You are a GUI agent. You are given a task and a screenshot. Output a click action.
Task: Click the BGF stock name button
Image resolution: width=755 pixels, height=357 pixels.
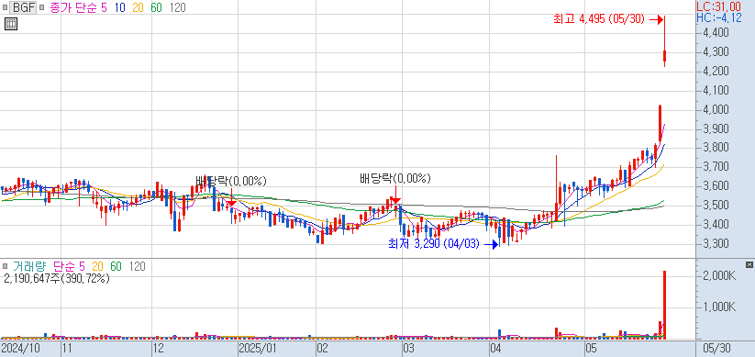coord(23,7)
